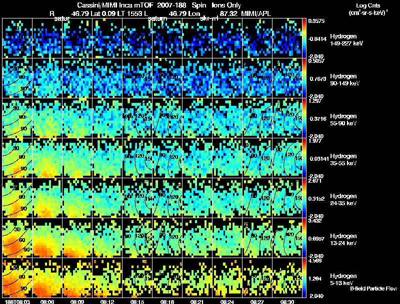Click the 0.3716 colorbar value
This screenshot has height=304, width=400.
[318, 119]
